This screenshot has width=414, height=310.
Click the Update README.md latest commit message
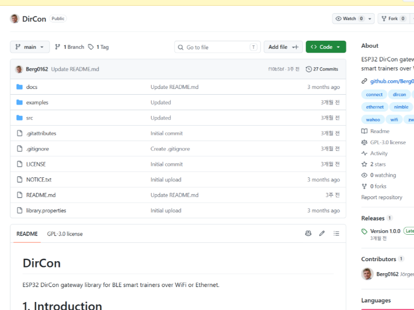pos(75,69)
